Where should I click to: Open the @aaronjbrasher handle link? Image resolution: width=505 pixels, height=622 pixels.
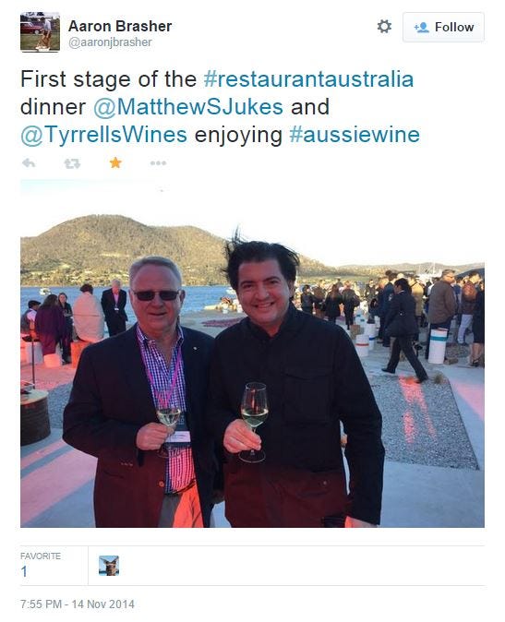[110, 42]
